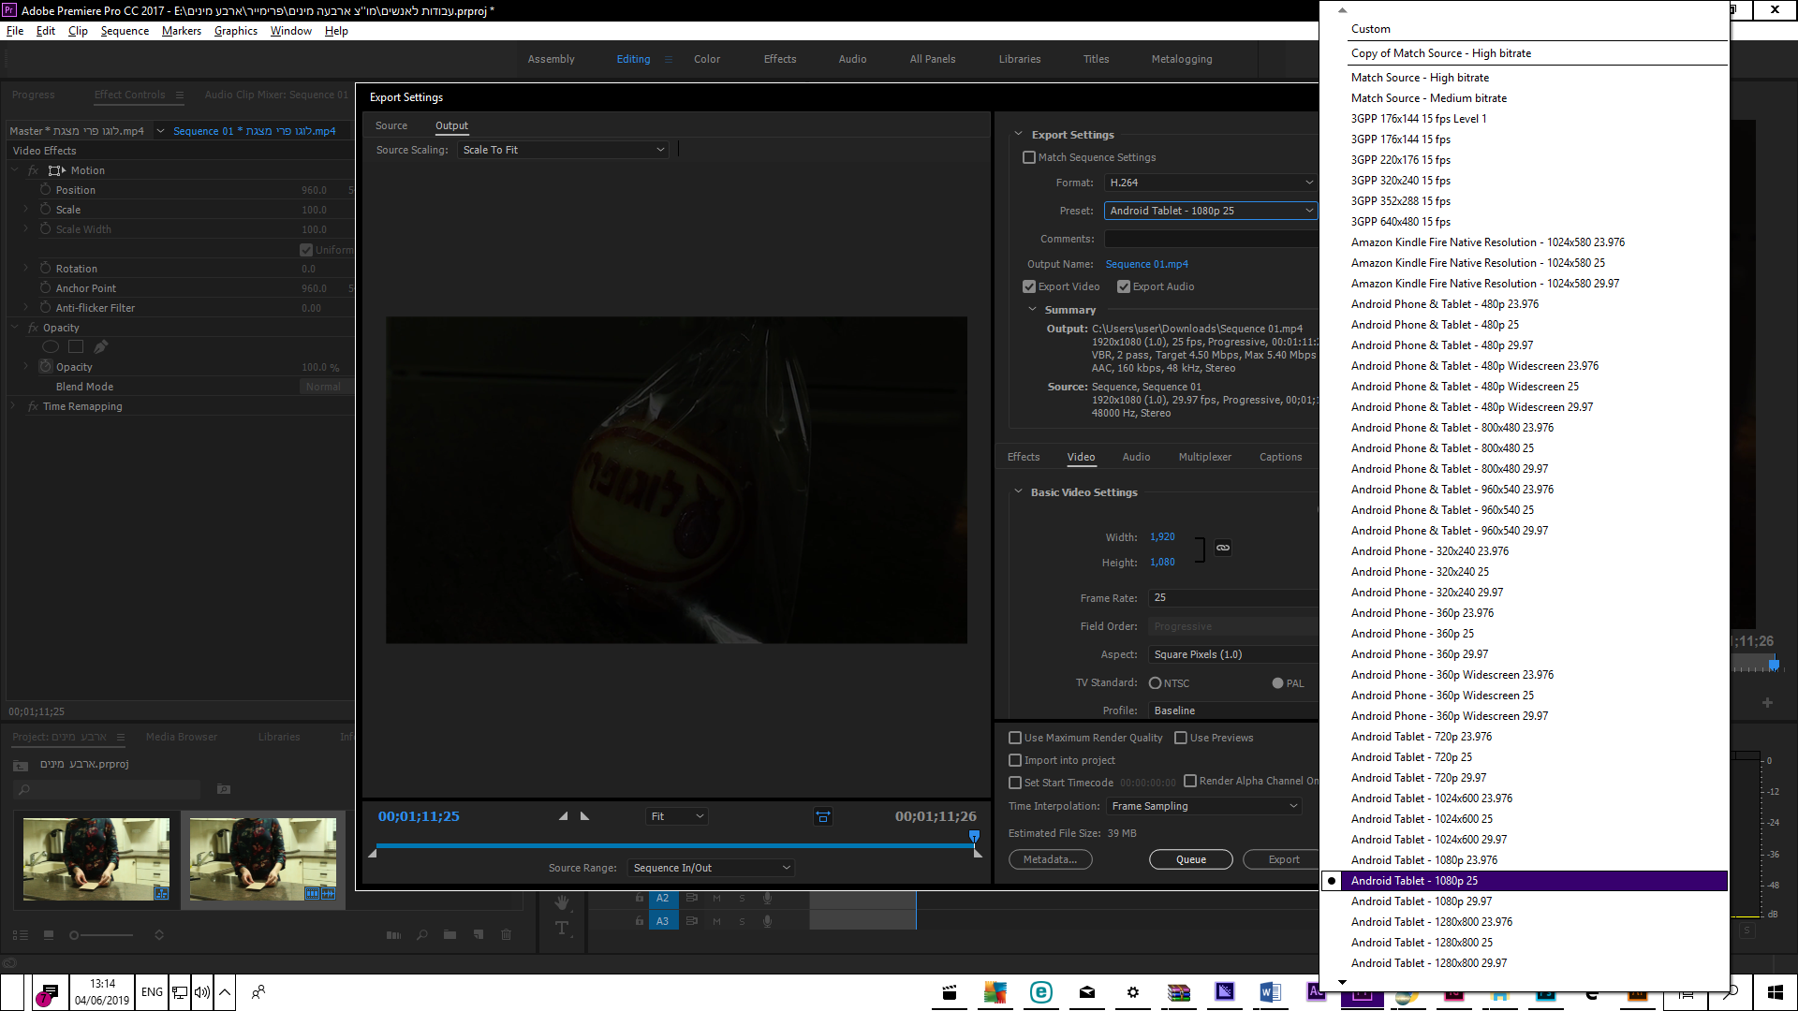Toggle the width/height link chain icon
The width and height of the screenshot is (1798, 1011).
pyautogui.click(x=1223, y=548)
